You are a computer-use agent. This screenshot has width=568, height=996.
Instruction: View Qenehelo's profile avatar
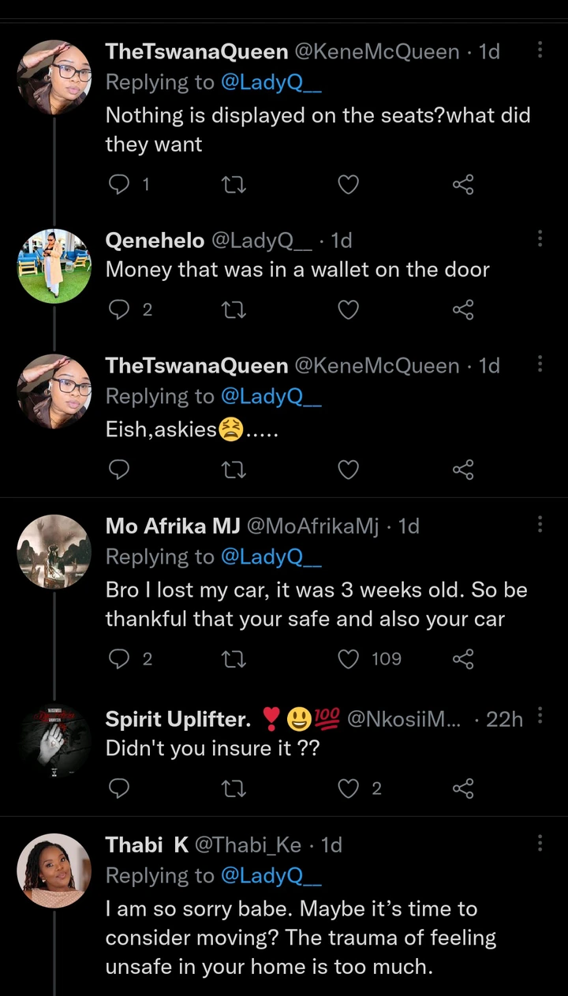point(54,266)
